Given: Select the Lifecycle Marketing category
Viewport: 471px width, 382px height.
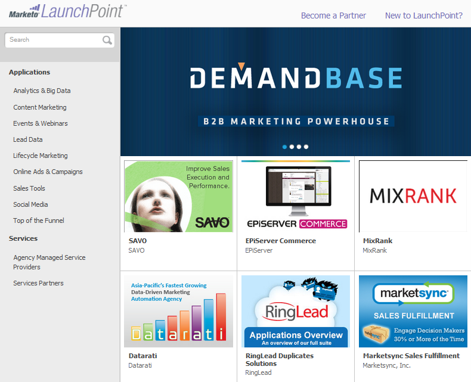Looking at the screenshot, I should tap(41, 156).
